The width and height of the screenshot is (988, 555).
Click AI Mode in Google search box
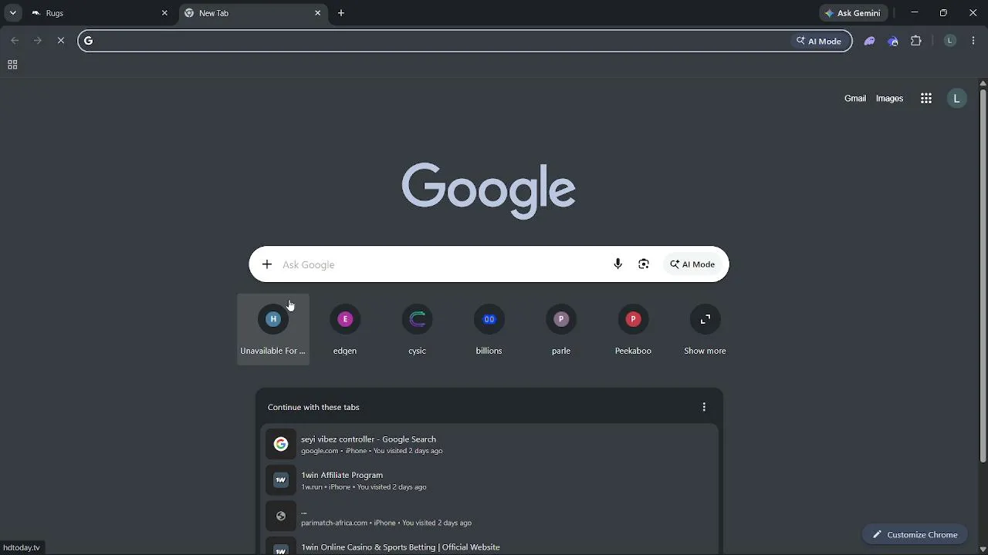click(692, 264)
